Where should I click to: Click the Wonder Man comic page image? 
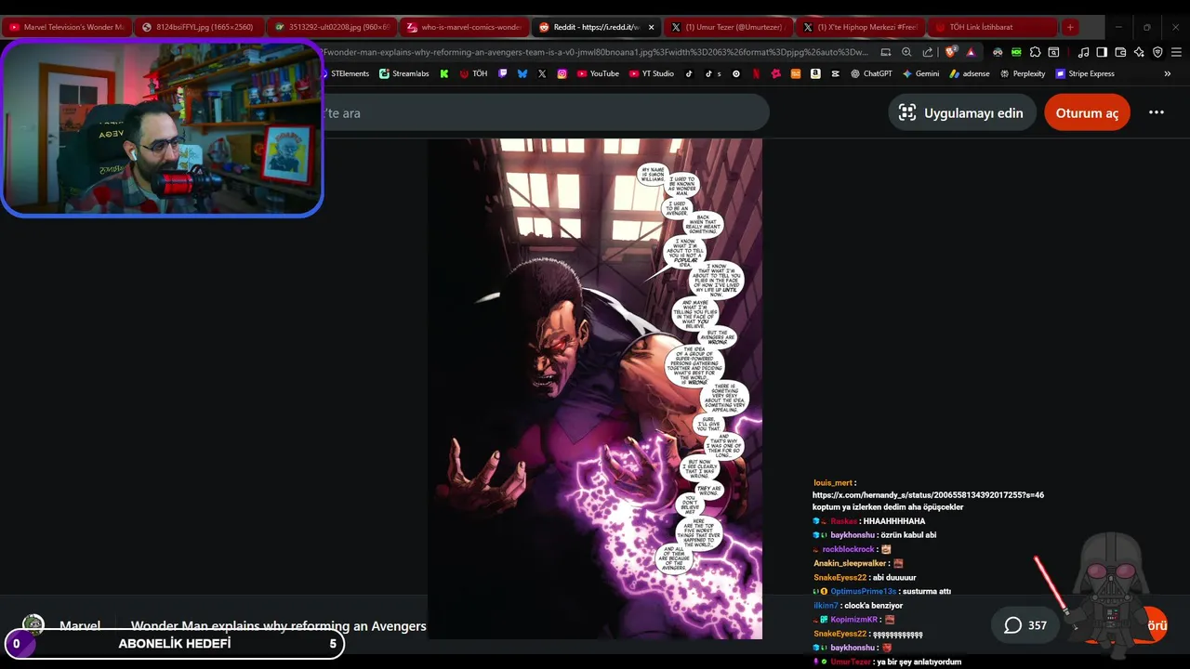point(595,388)
